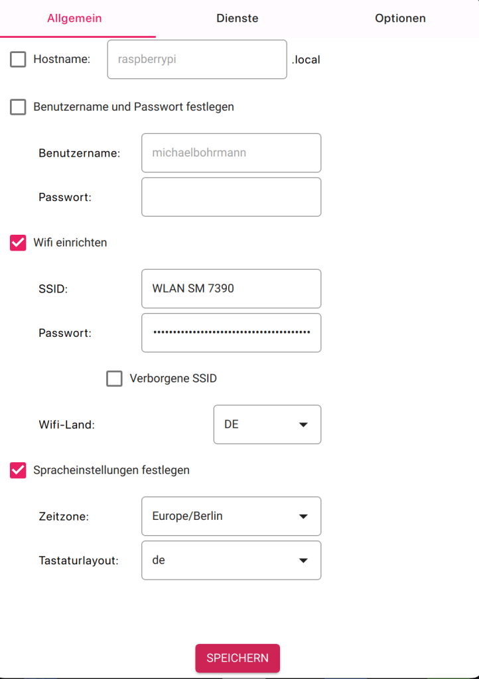Screen dimensions: 479x679
Task: Enable the Hostname checkbox
Action: tap(18, 59)
